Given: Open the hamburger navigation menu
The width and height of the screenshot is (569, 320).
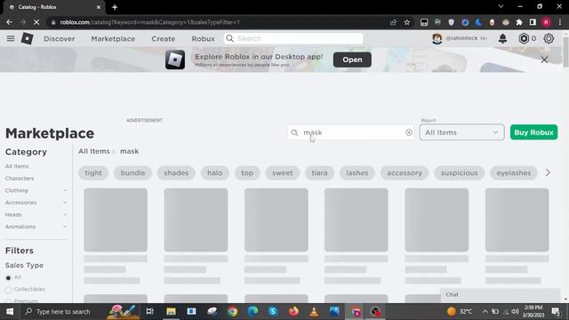Looking at the screenshot, I should click(11, 38).
